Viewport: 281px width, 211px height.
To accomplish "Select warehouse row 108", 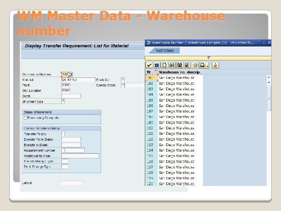I will pyautogui.click(x=174, y=117).
